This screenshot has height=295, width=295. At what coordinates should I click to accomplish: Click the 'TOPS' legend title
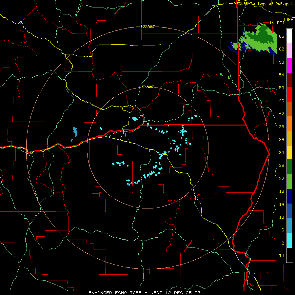[288, 20]
